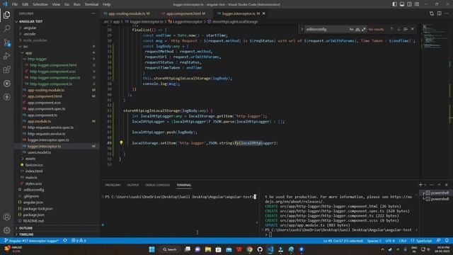The image size is (453, 255).
Task: Open the Extensions view
Action: [x=6, y=69]
